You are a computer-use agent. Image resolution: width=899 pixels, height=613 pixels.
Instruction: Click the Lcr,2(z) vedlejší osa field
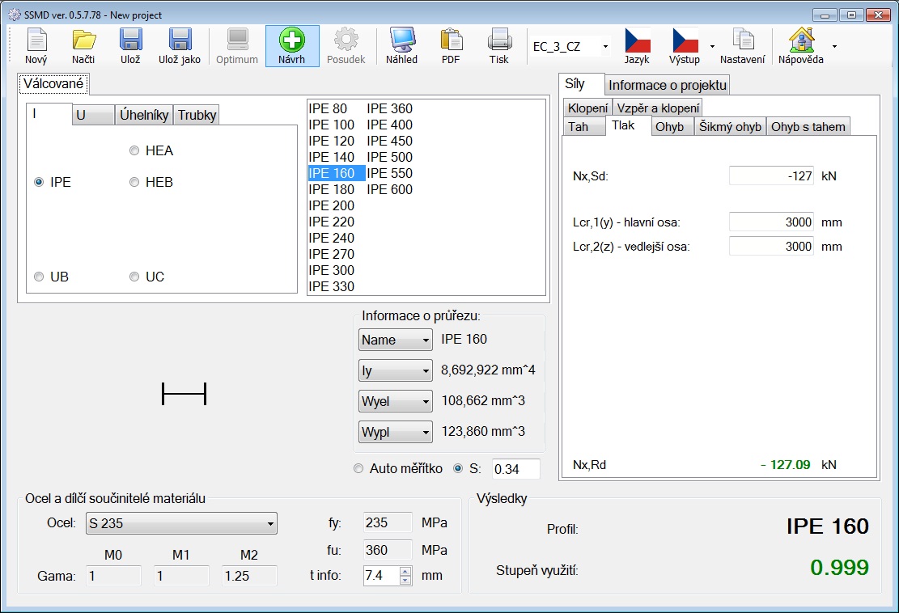[771, 247]
